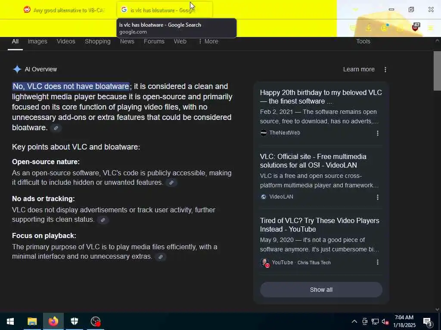Image resolution: width=441 pixels, height=330 pixels.
Task: Open three-dot menu for TheNextWeb result
Action: coord(377,133)
